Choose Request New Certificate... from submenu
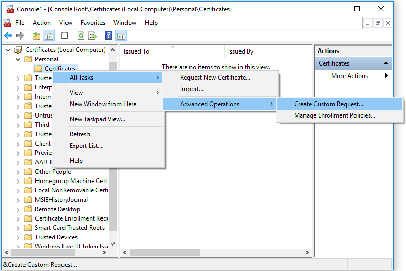This screenshot has width=406, height=271. (221, 78)
